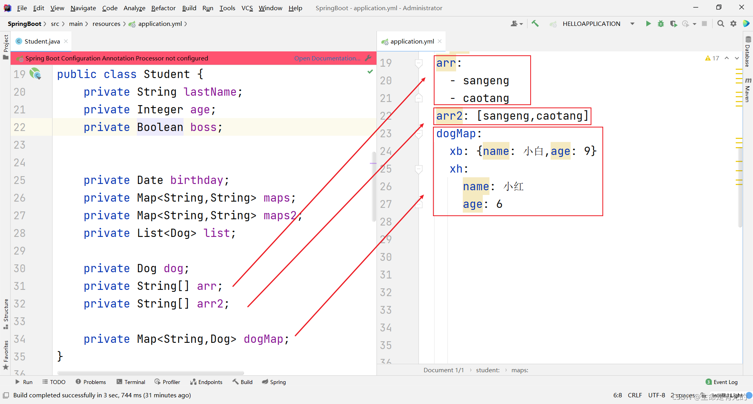
Task: Click the Student.java vertical scrollbar
Action: (x=373, y=187)
